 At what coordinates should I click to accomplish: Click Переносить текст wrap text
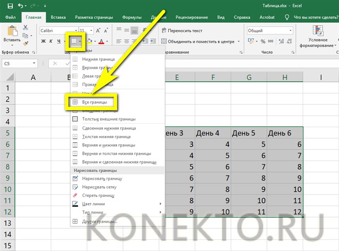pos(182,30)
